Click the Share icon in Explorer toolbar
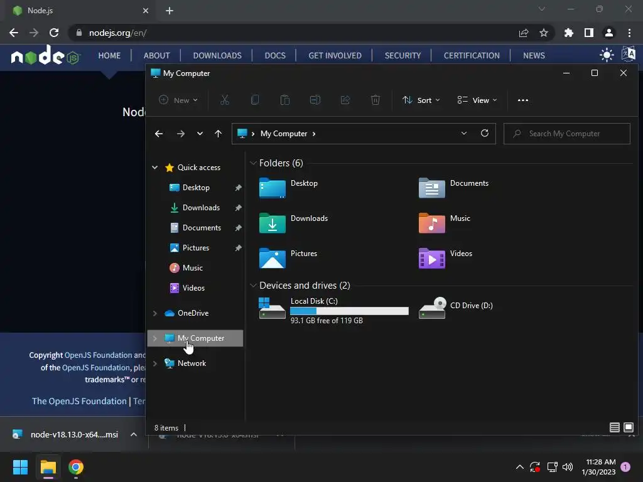 (345, 100)
